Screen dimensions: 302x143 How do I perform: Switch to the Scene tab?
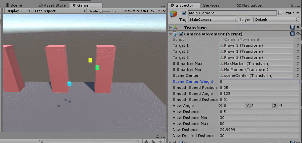point(13,5)
